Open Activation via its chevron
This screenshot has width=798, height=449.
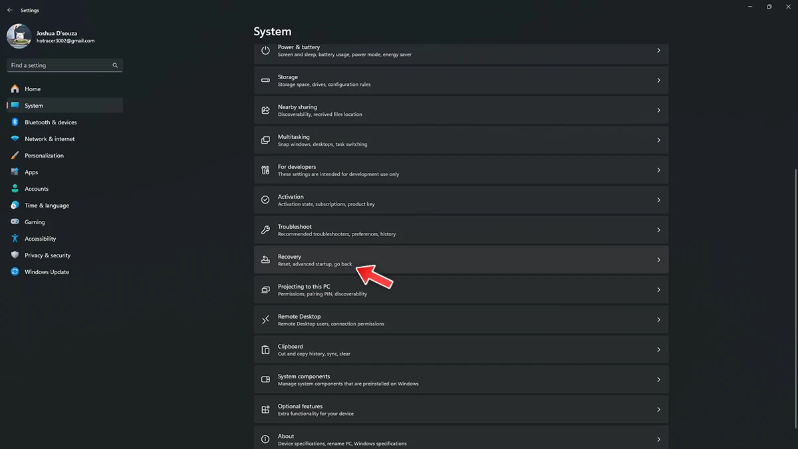658,200
